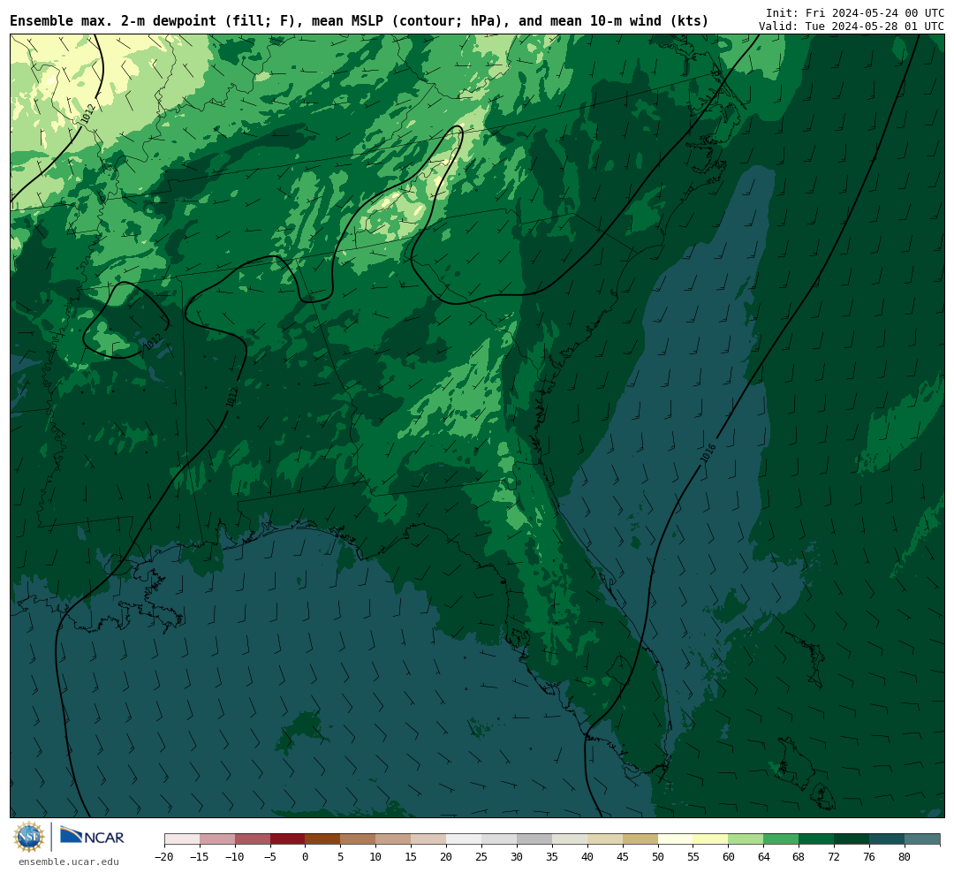Click the '10' colorbar tick label
Viewport: 954px width, 873px height.
click(x=376, y=857)
